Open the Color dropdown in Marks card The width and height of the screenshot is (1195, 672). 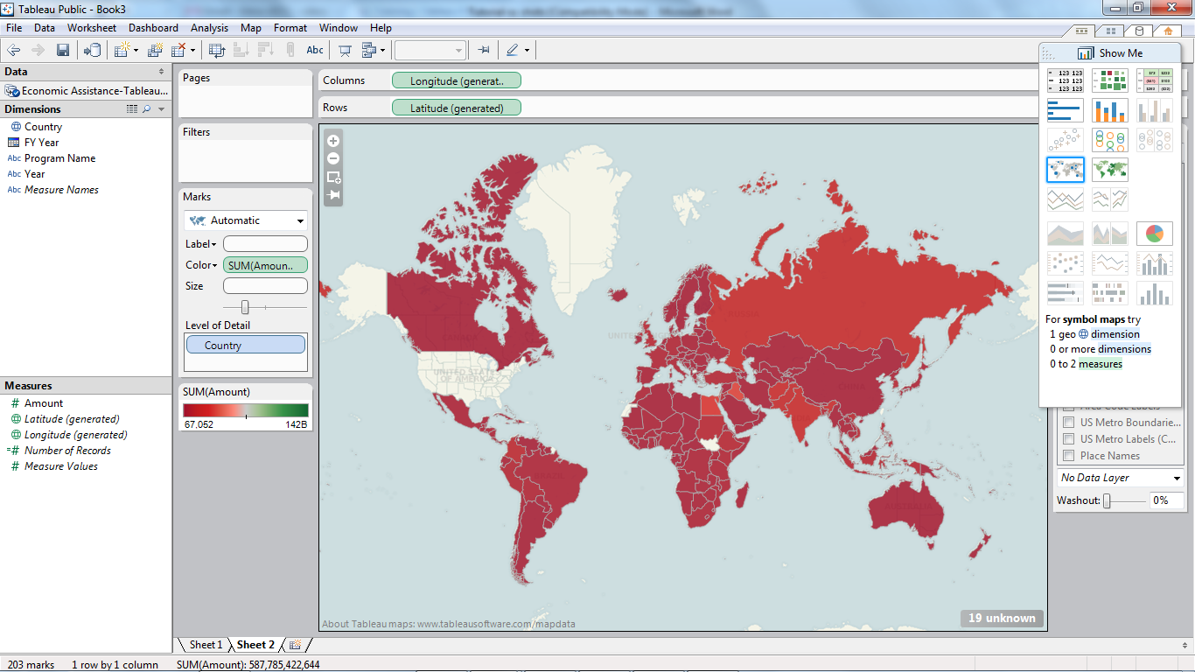point(201,265)
